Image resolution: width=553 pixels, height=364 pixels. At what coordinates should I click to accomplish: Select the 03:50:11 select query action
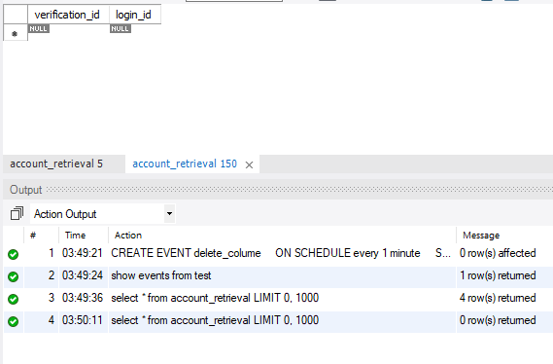[x=282, y=320]
